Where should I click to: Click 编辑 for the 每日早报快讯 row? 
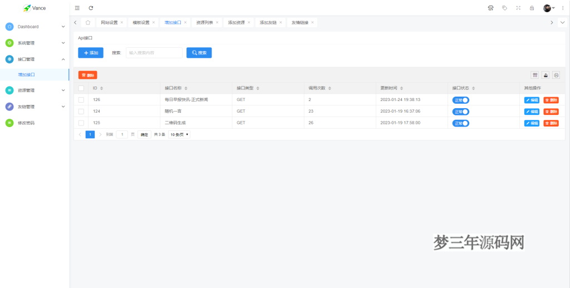tap(532, 100)
